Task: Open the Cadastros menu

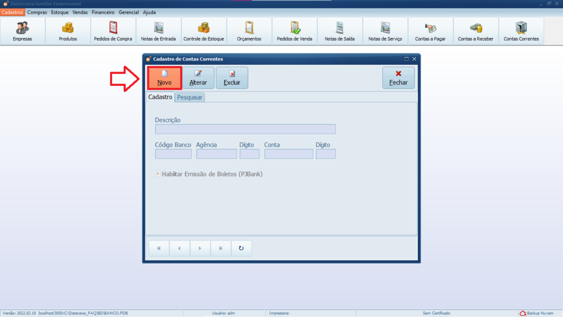Action: point(13,12)
